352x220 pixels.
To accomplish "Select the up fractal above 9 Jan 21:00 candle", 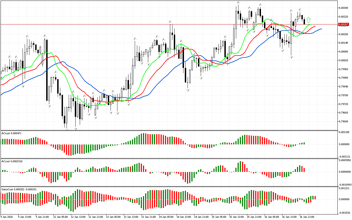I will pyautogui.click(x=45, y=35).
